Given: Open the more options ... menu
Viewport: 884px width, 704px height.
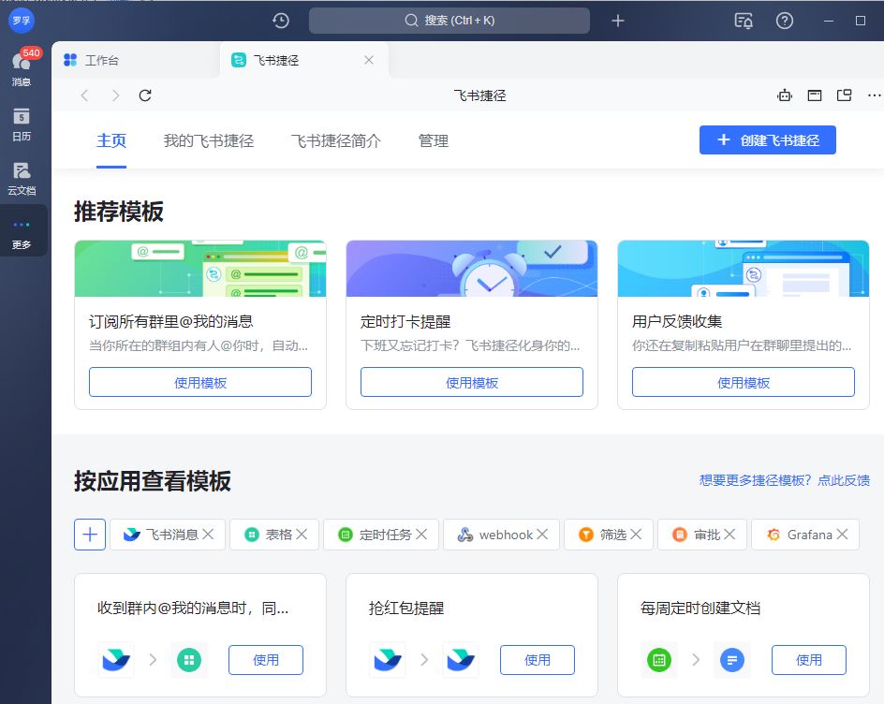Looking at the screenshot, I should 874,95.
